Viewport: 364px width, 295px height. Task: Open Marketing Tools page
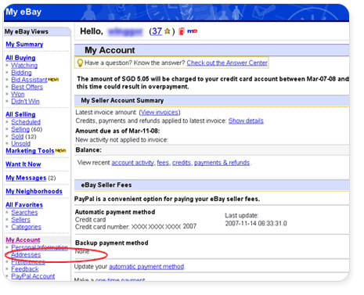pyautogui.click(x=30, y=151)
